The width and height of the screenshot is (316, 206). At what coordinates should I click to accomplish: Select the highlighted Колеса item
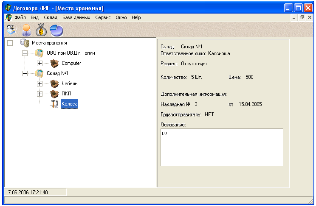pos(69,104)
